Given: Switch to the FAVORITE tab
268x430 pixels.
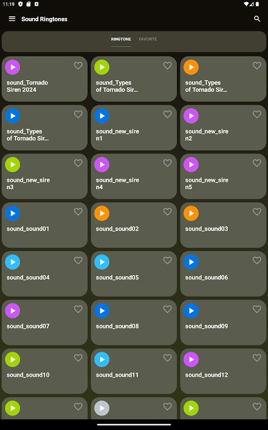Looking at the screenshot, I should 147,39.
